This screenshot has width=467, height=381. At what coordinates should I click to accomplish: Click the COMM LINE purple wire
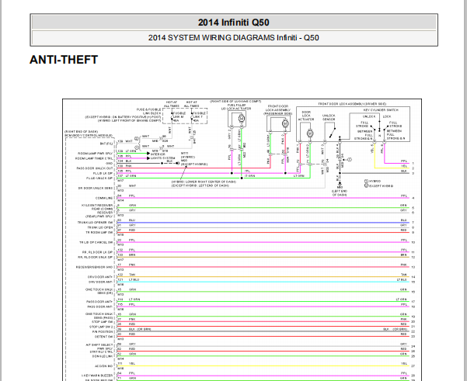263,198
